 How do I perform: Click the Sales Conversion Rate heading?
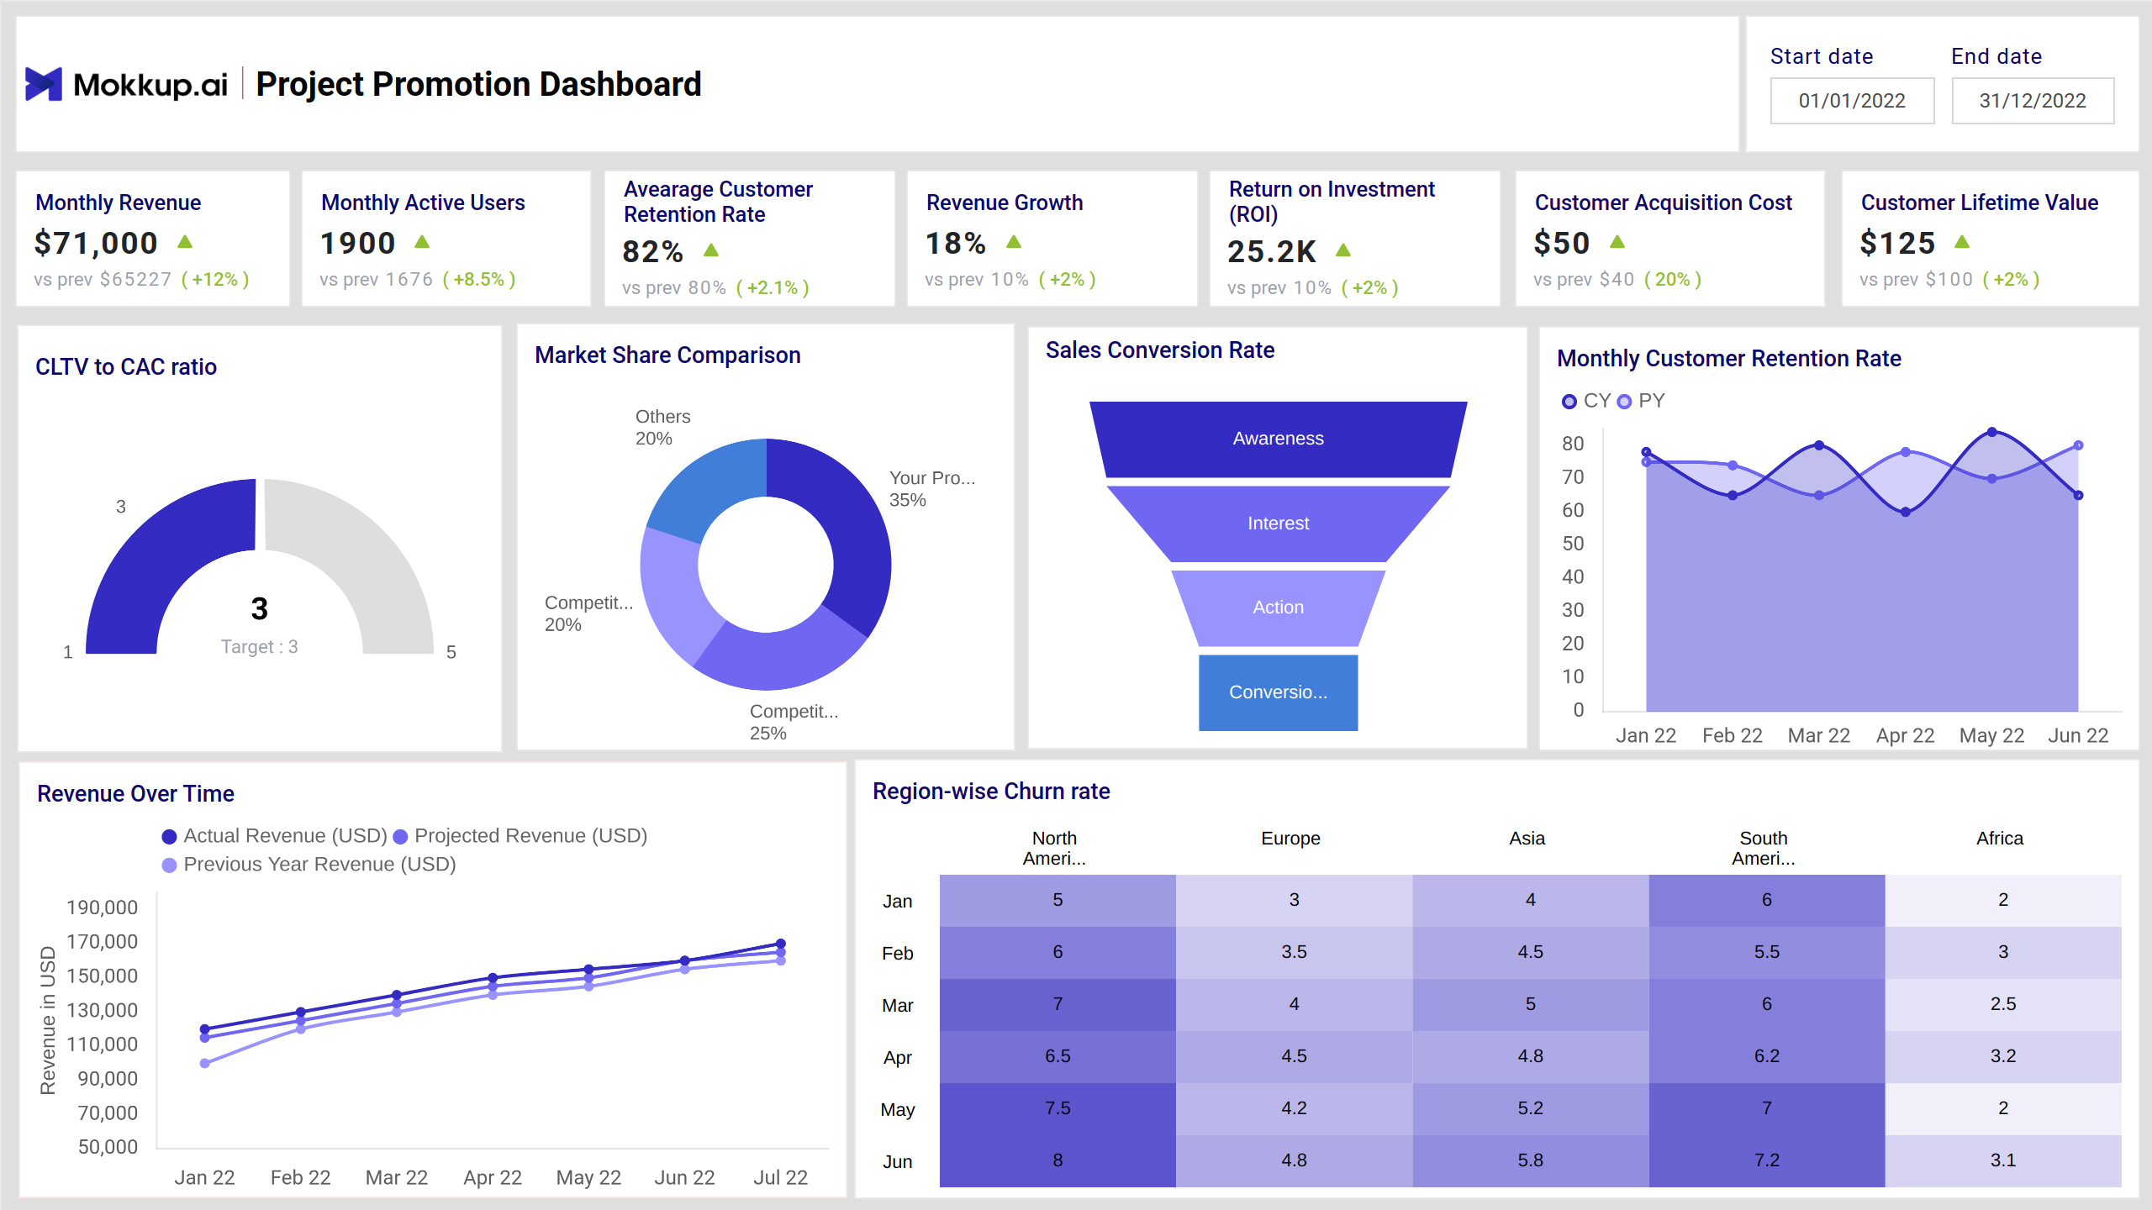pyautogui.click(x=1159, y=350)
